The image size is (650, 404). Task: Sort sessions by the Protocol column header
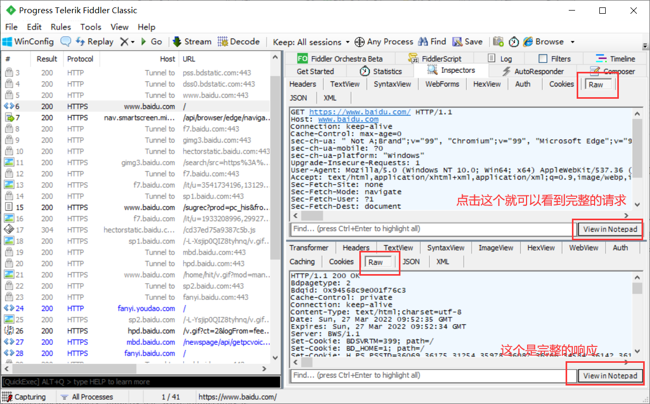[x=81, y=59]
